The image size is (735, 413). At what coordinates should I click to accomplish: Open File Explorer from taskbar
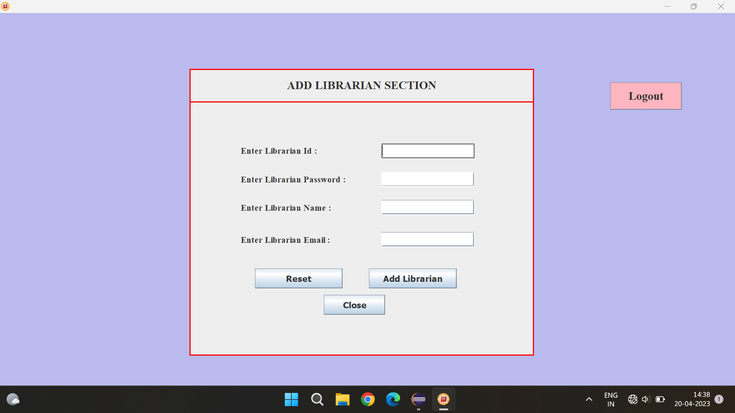342,399
